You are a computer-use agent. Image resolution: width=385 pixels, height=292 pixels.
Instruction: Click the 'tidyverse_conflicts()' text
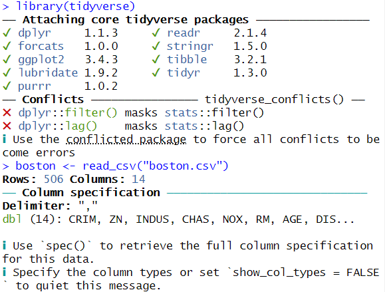pyautogui.click(x=274, y=100)
